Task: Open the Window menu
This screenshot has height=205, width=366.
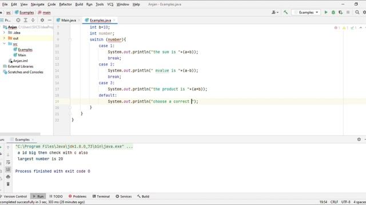Action: (x=123, y=4)
